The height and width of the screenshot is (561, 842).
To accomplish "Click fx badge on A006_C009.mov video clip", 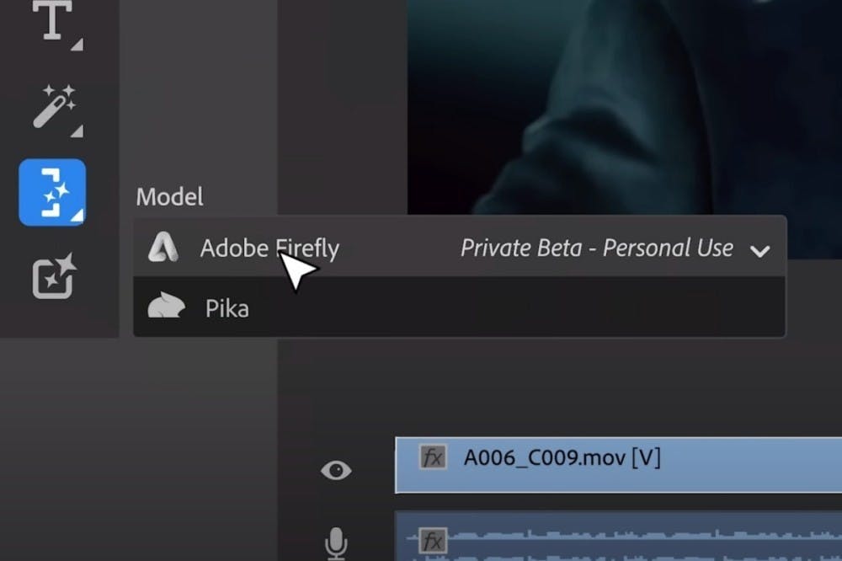I will coord(433,458).
